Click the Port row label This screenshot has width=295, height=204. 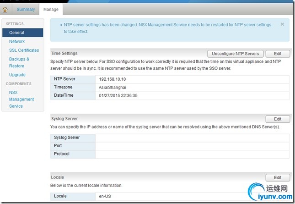tap(58, 146)
